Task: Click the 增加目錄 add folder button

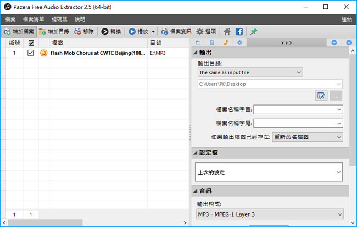Action: pos(54,32)
